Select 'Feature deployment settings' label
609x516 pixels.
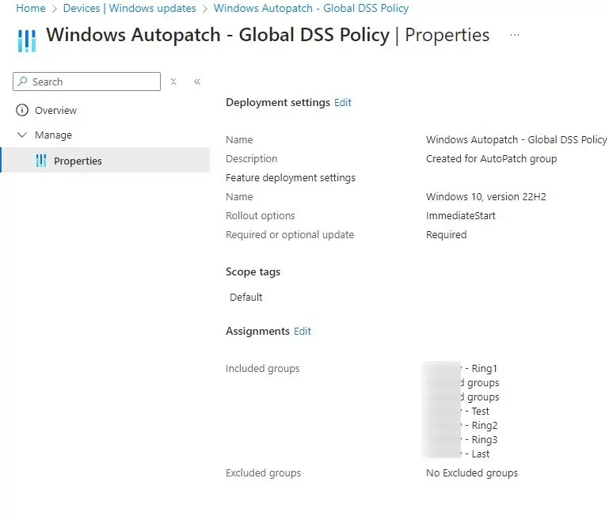point(291,178)
